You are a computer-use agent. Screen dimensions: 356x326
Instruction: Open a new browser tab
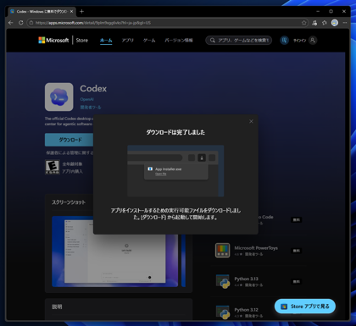(81, 11)
